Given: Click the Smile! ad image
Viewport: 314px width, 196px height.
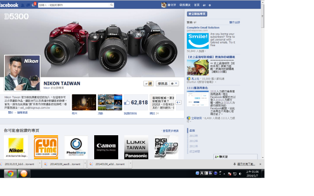Looking at the screenshot, I should [198, 41].
